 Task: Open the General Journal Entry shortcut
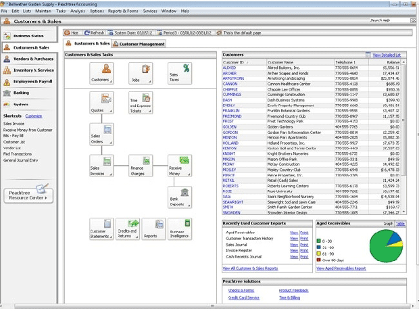click(x=20, y=160)
